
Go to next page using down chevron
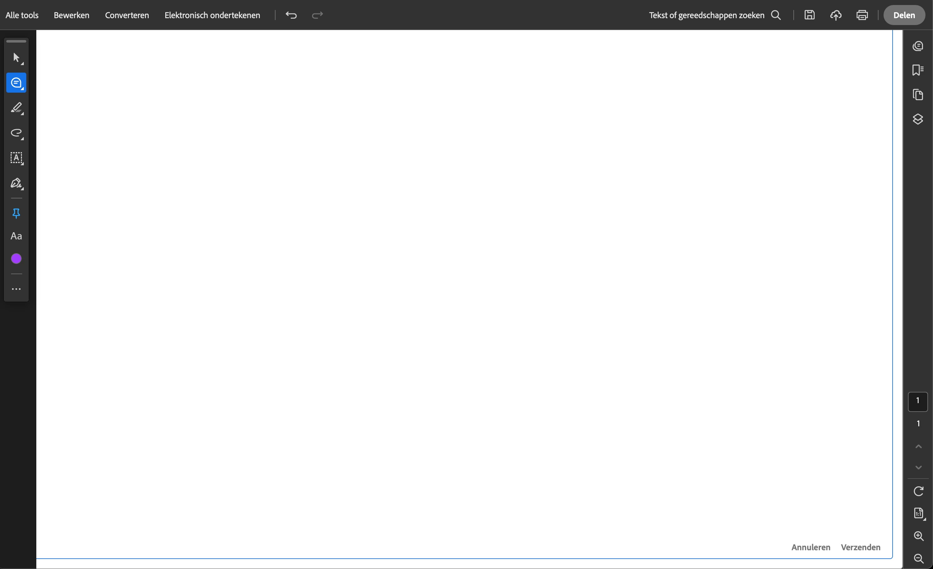pyautogui.click(x=918, y=468)
